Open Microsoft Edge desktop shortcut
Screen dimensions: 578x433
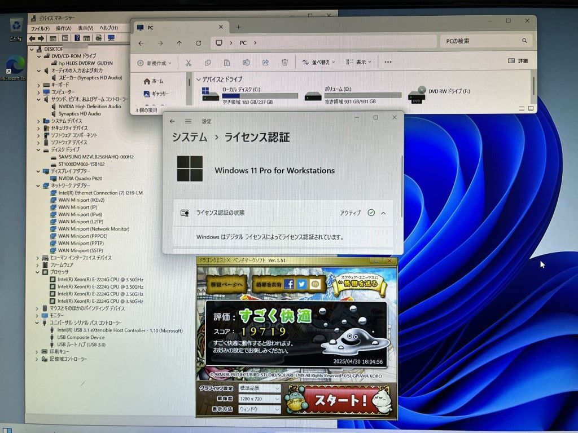[x=14, y=68]
